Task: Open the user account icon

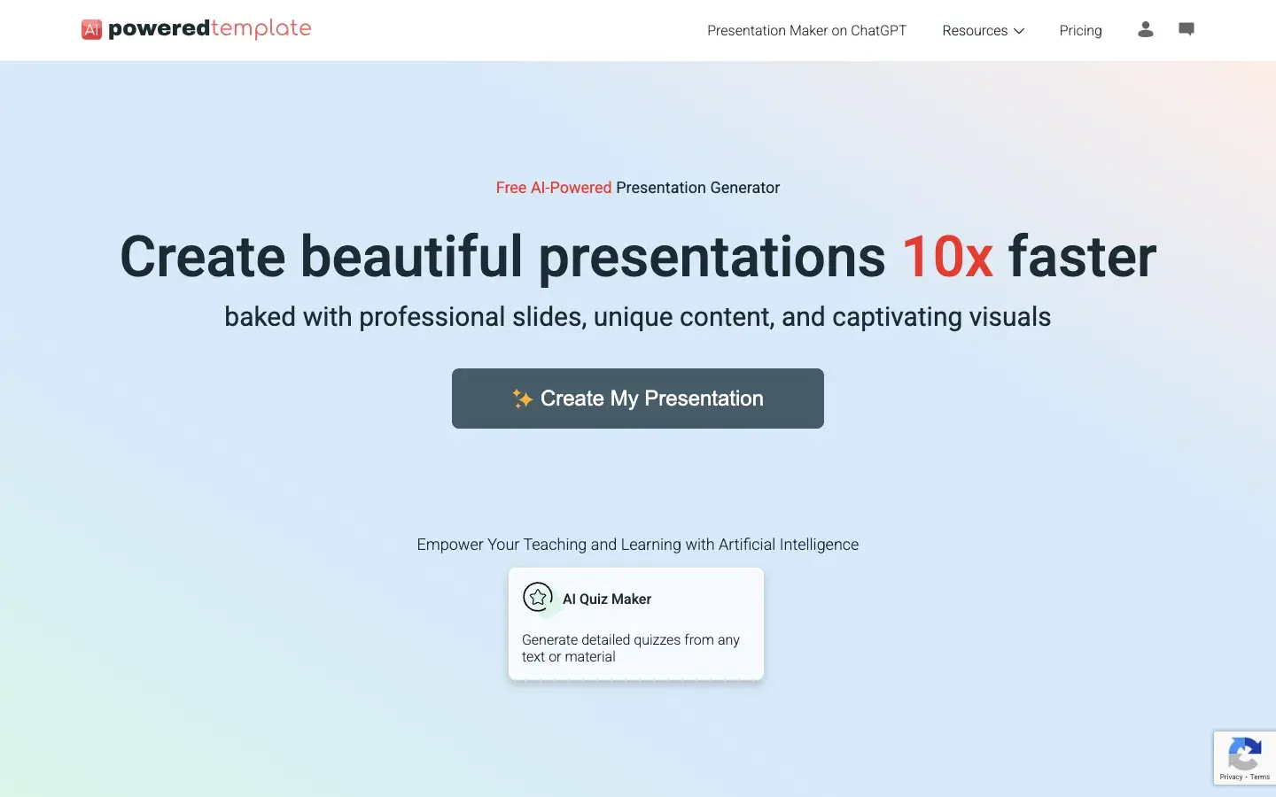Action: point(1145,30)
